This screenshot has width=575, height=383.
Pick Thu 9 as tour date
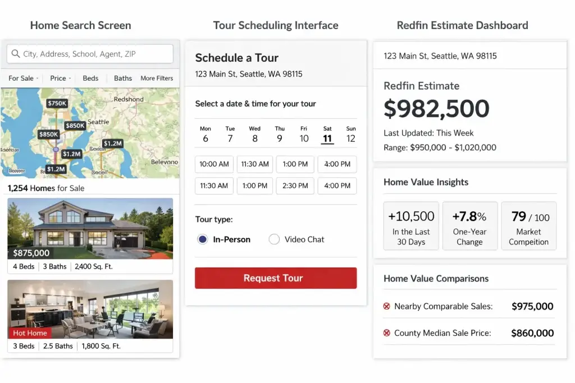tap(280, 135)
